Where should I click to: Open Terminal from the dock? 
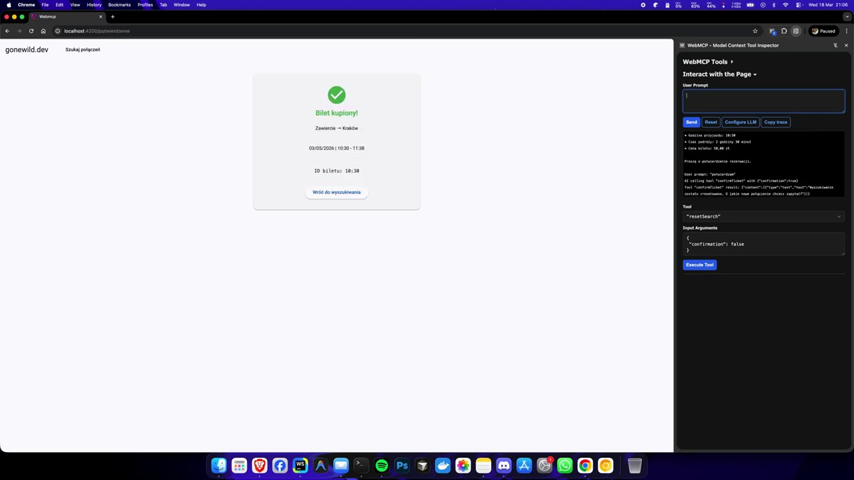pyautogui.click(x=361, y=465)
